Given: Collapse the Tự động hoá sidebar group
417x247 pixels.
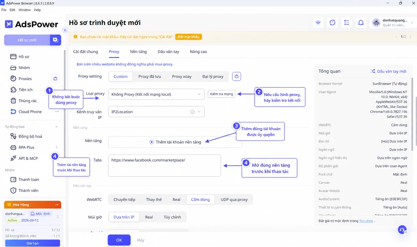Looking at the screenshot, I should pyautogui.click(x=56, y=127).
